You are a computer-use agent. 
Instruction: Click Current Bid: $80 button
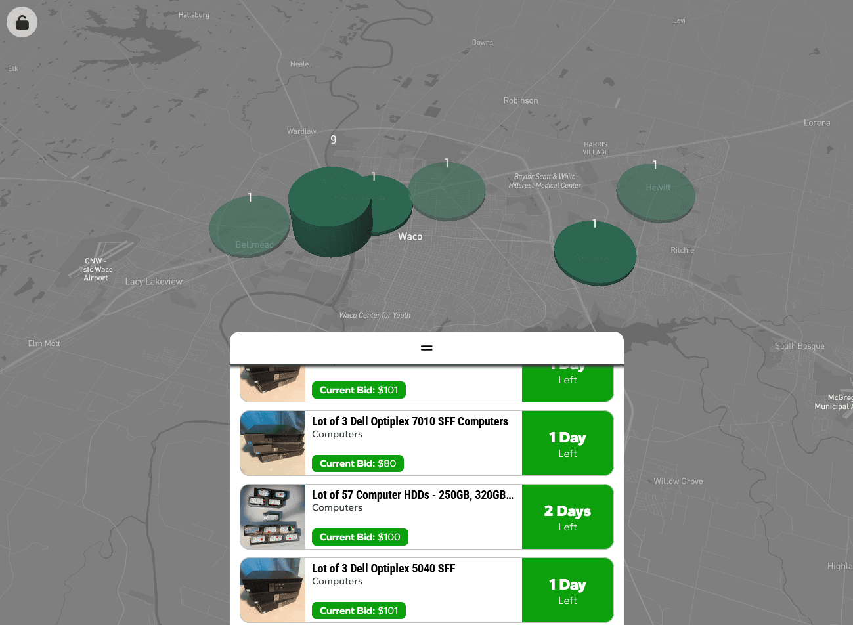(x=358, y=463)
